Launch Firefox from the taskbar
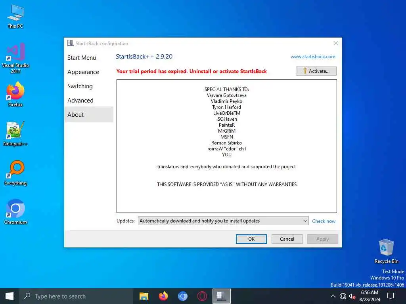This screenshot has width=406, height=304. click(x=163, y=296)
